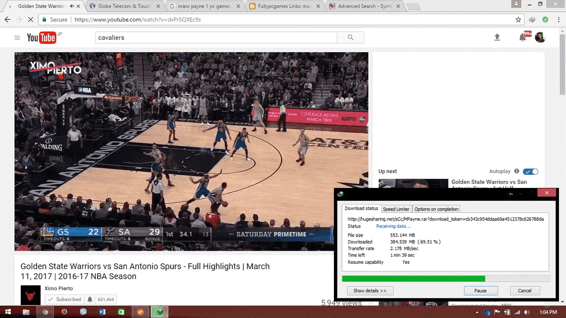
Task: Pause the download
Action: click(481, 291)
